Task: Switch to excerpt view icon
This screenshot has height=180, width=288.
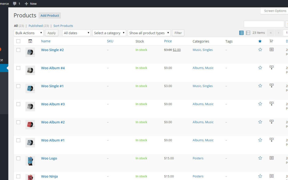Action: click(x=248, y=33)
